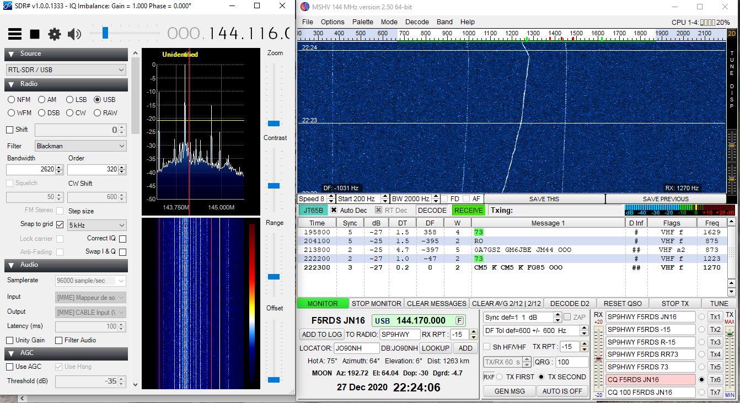
Task: Open the Band menu
Action: click(444, 22)
